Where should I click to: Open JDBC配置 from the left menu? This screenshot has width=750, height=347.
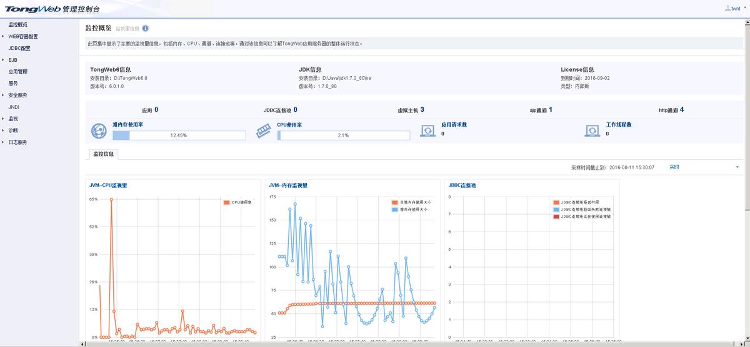pos(19,48)
